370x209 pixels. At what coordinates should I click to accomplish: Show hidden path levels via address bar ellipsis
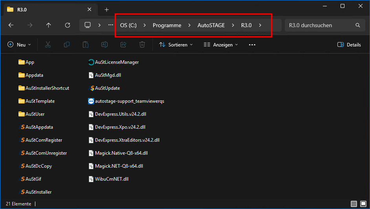[111, 25]
